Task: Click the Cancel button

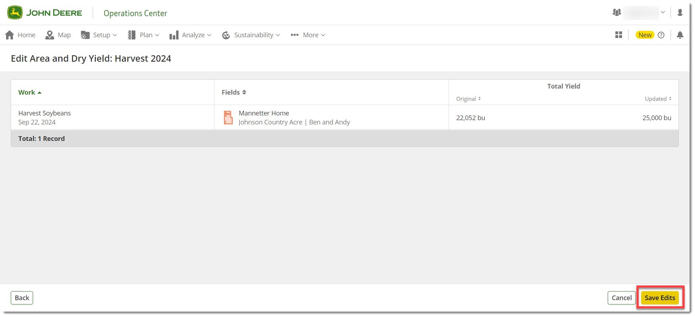Action: click(621, 298)
